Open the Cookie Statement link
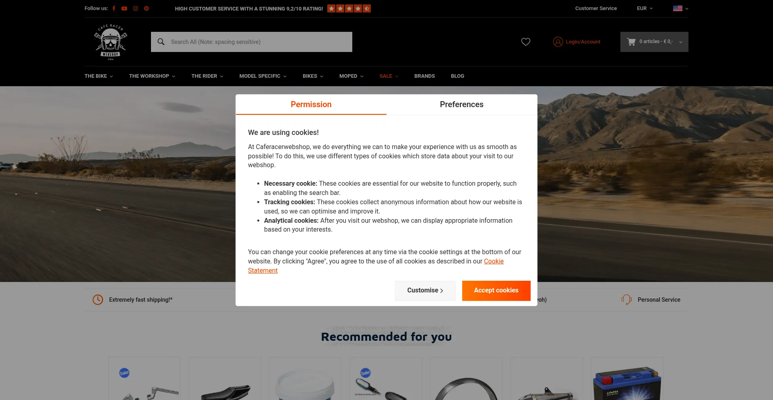 coord(376,266)
